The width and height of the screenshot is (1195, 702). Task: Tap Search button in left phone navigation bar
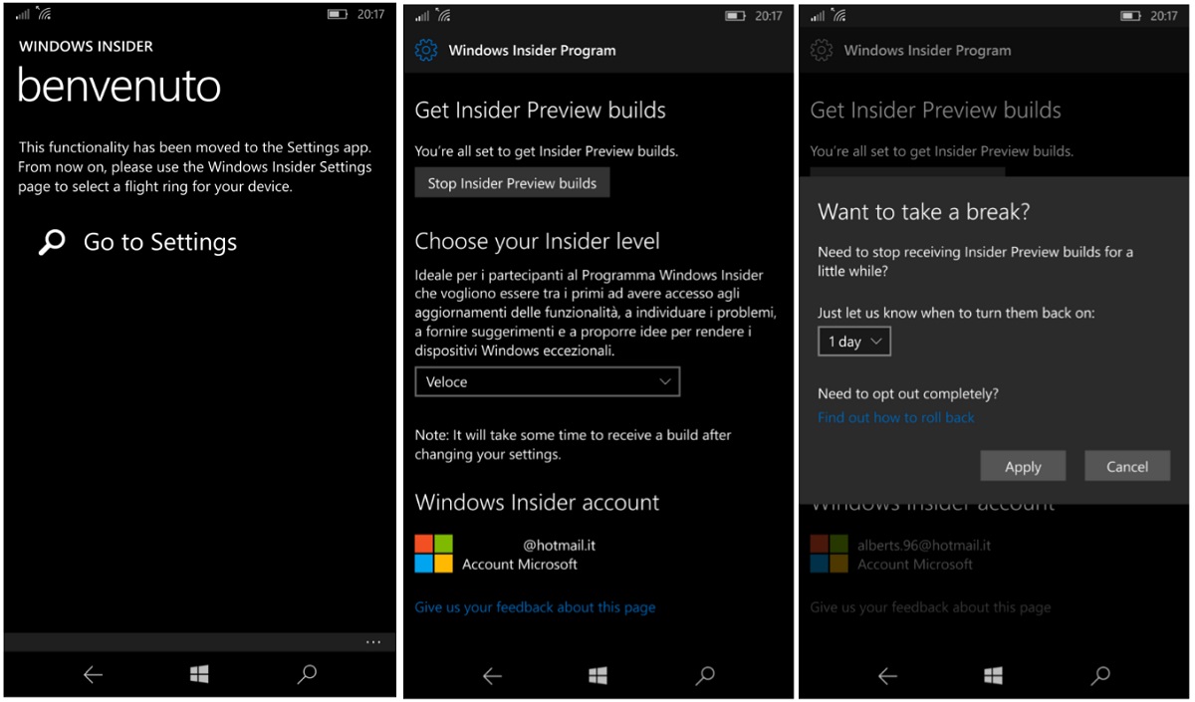tap(307, 675)
